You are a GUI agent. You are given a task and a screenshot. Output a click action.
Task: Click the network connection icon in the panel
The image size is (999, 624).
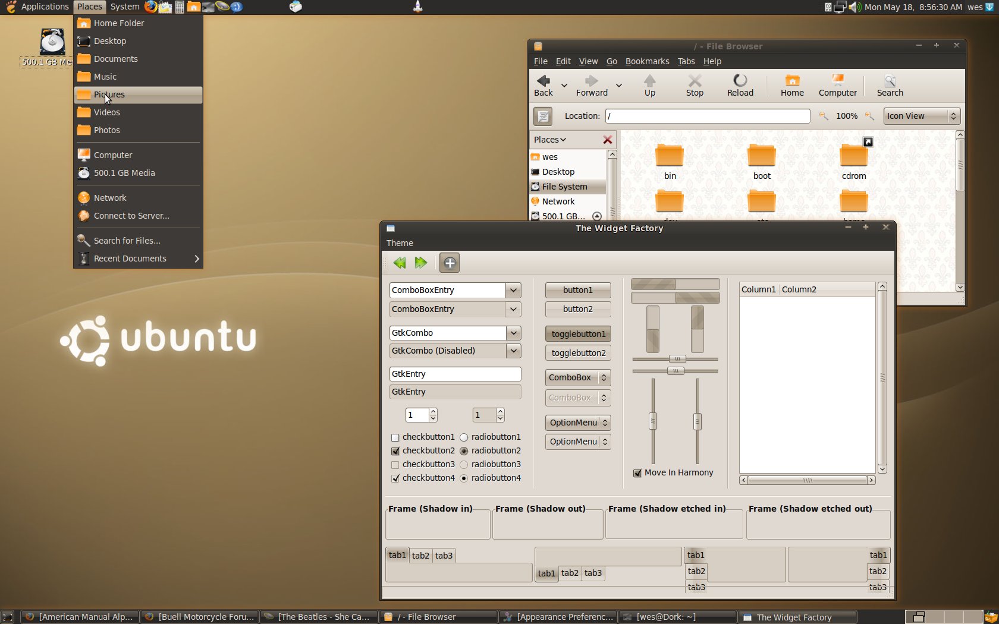[840, 7]
